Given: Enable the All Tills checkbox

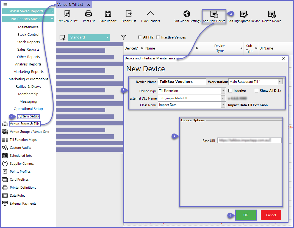Looking at the screenshot, I should coord(140,37).
